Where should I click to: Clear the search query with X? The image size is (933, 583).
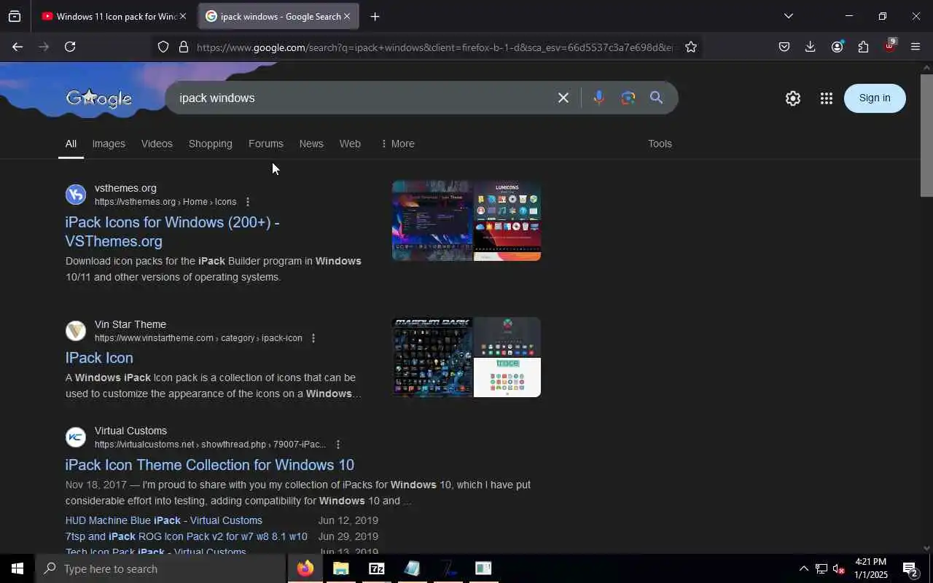[x=563, y=98]
